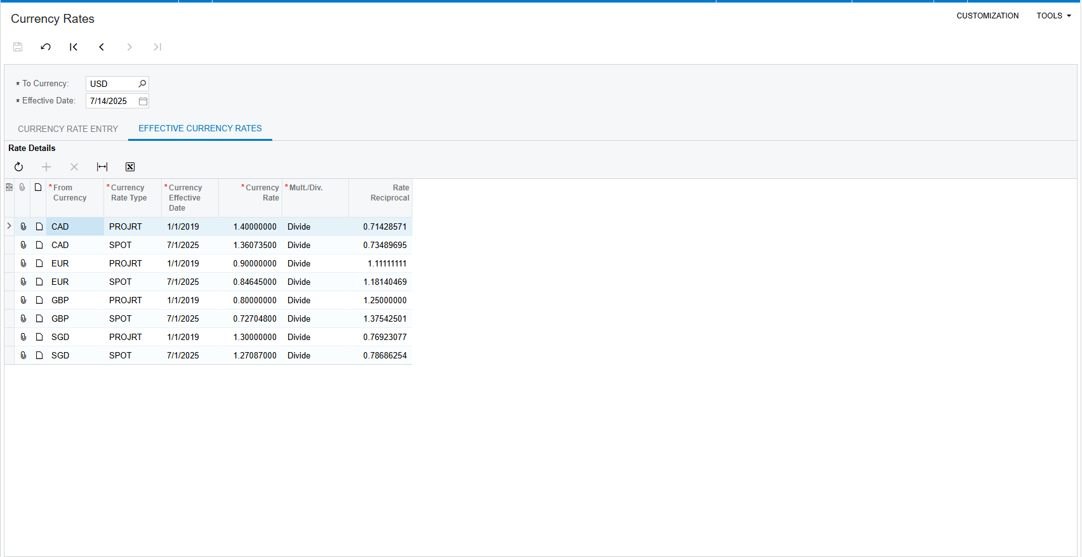Screen dimensions: 1082x557
Task: Delete the selected rate row
Action: coord(74,167)
